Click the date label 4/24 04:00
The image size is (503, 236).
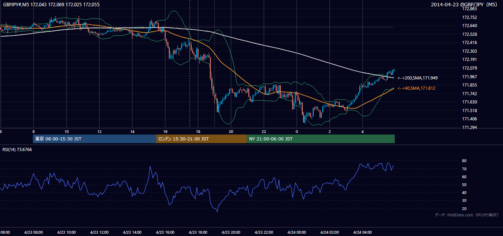point(362,232)
